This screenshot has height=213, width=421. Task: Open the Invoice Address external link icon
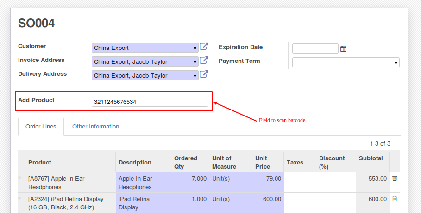(204, 60)
